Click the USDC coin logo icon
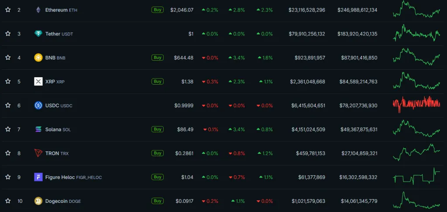Viewport: 447px width, 212px height. pyautogui.click(x=38, y=106)
